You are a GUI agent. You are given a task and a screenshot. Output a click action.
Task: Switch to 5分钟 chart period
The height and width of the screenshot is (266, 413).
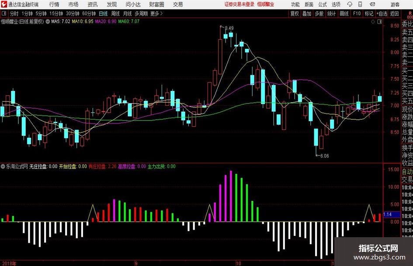click(41, 14)
